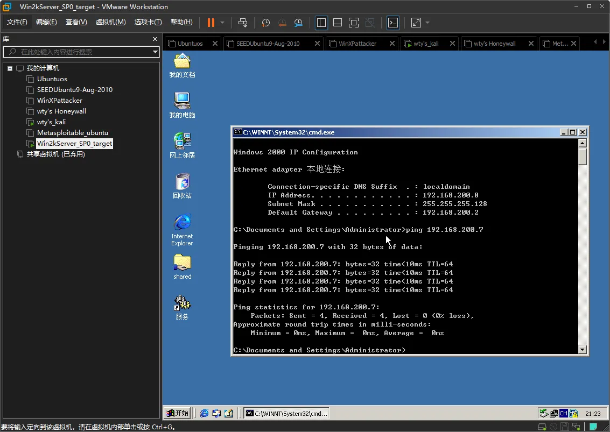Click the stretch guest display icon
Screen dimensions: 610x432
click(x=416, y=23)
